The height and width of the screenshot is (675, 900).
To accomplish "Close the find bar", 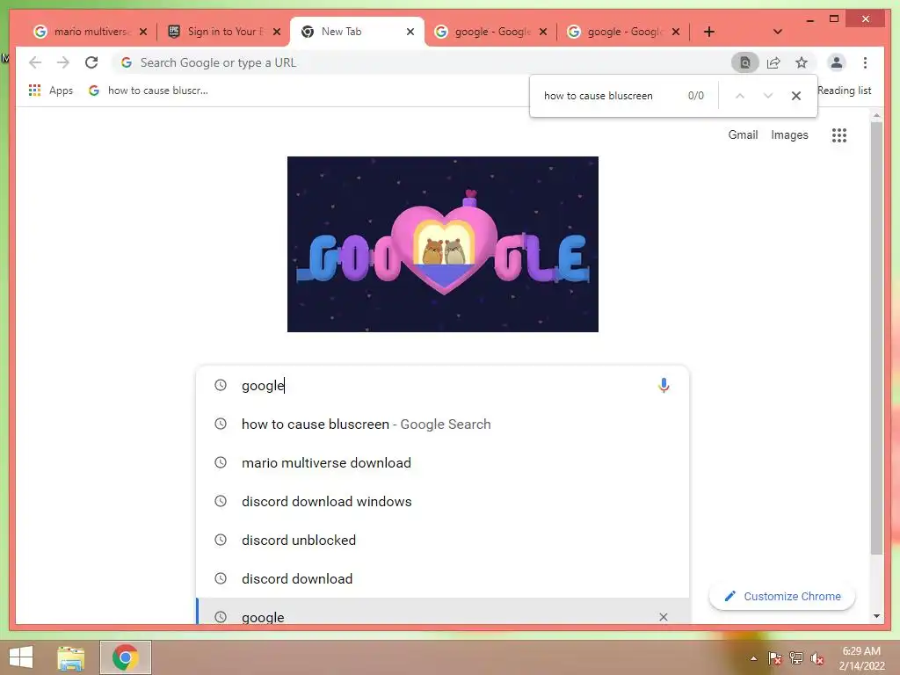I will tap(795, 96).
